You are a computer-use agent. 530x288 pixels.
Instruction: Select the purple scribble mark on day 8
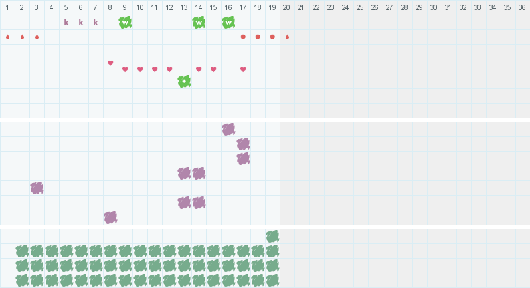click(110, 217)
